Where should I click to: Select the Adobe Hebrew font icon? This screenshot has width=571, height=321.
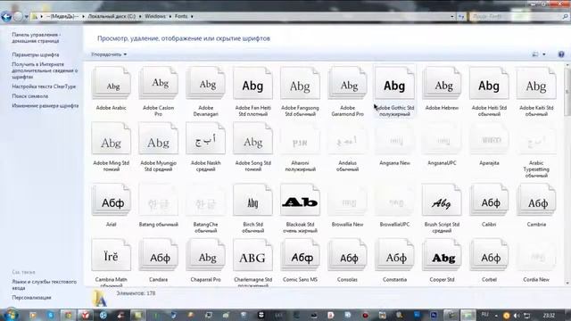coord(442,83)
